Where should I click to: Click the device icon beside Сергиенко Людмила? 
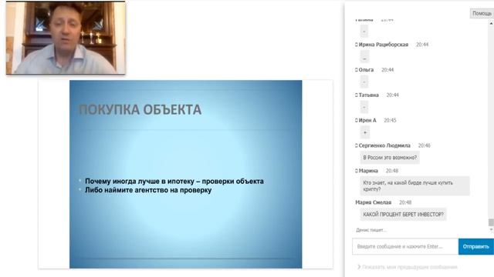click(357, 145)
